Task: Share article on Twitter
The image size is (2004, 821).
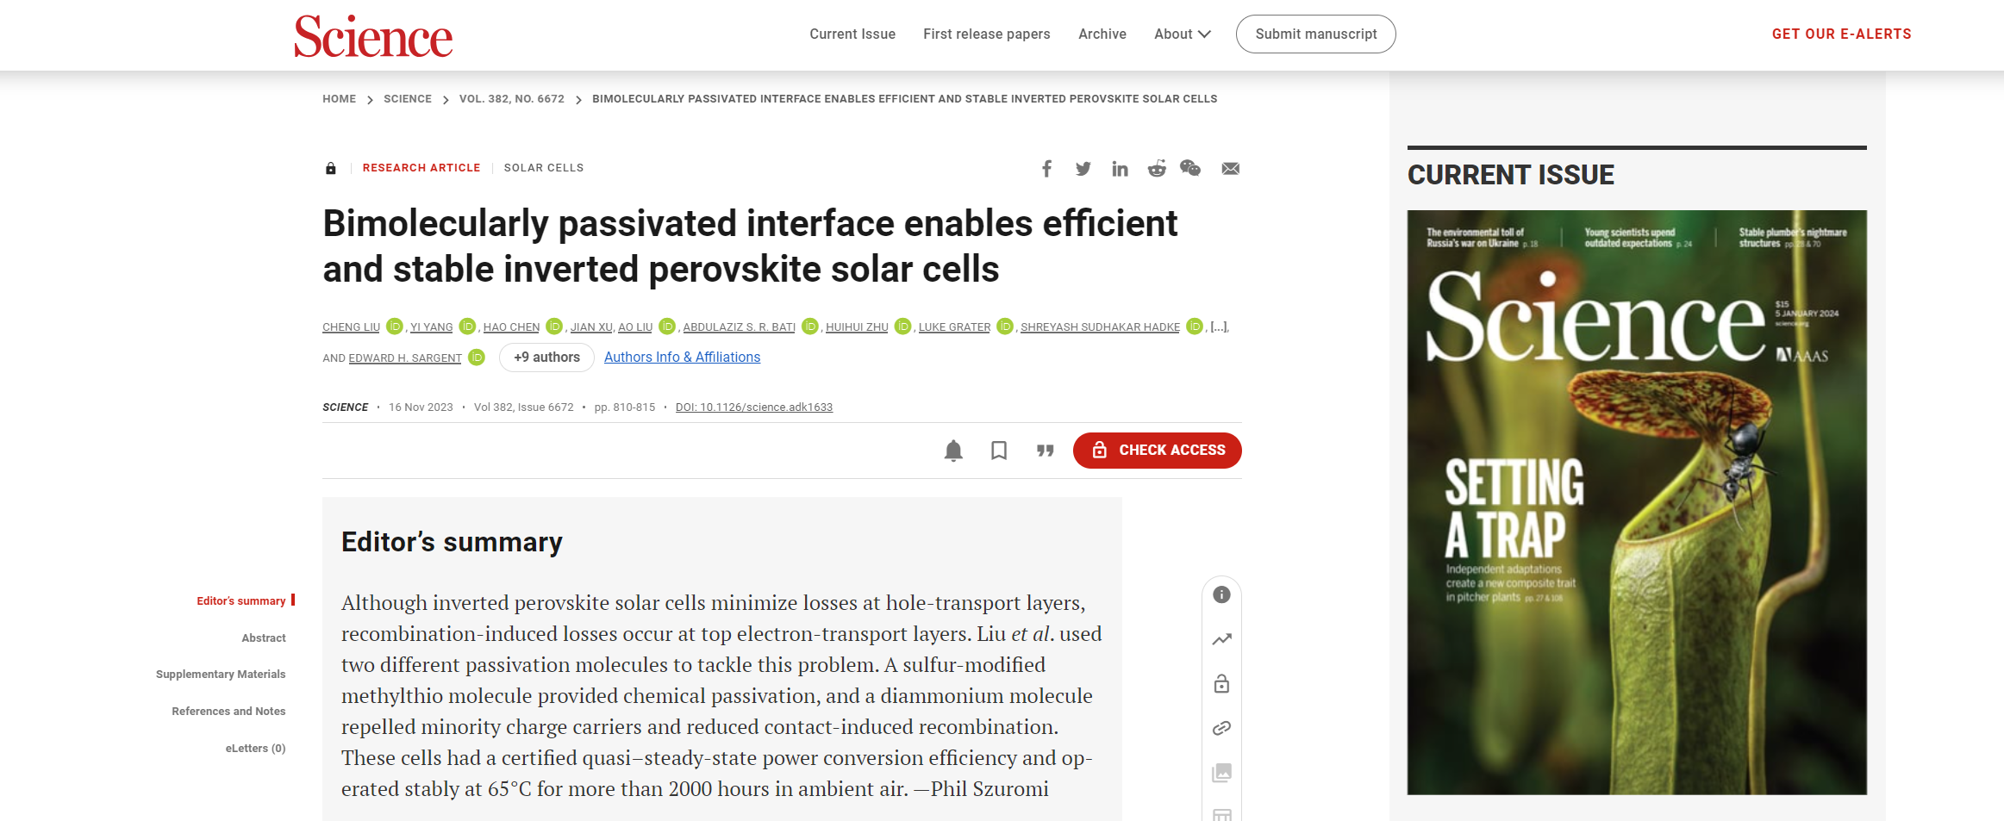Action: pos(1083,169)
